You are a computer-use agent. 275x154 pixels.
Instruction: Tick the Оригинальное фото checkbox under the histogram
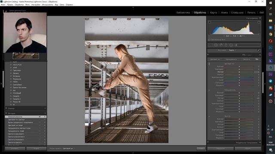click(x=209, y=40)
